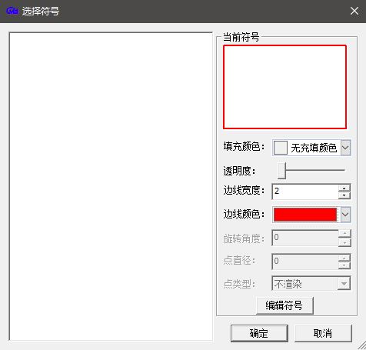Click the app icon in title bar

pos(12,11)
